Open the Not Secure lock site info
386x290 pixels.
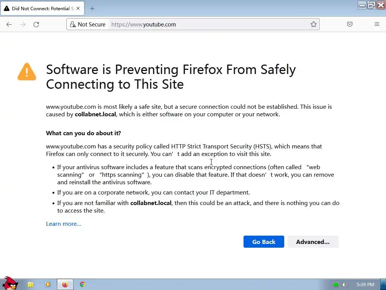point(87,24)
